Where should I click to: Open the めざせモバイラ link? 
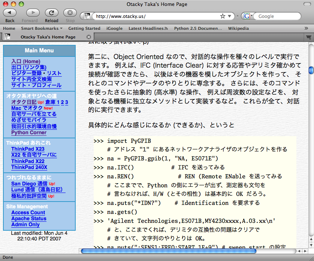(29, 120)
